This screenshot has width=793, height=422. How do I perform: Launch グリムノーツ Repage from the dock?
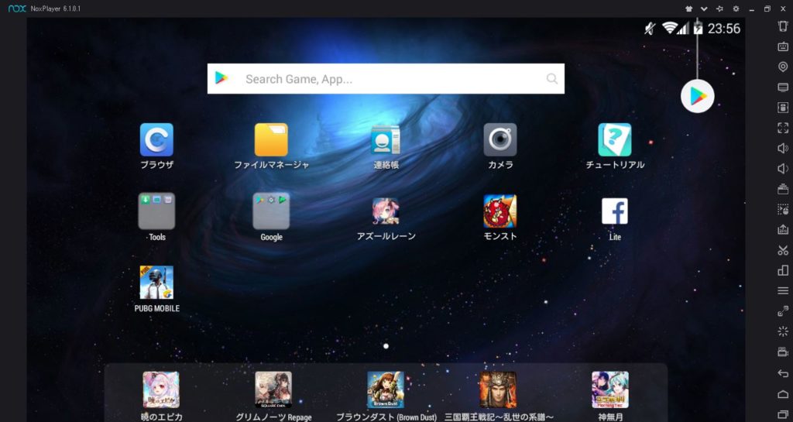[x=273, y=389]
